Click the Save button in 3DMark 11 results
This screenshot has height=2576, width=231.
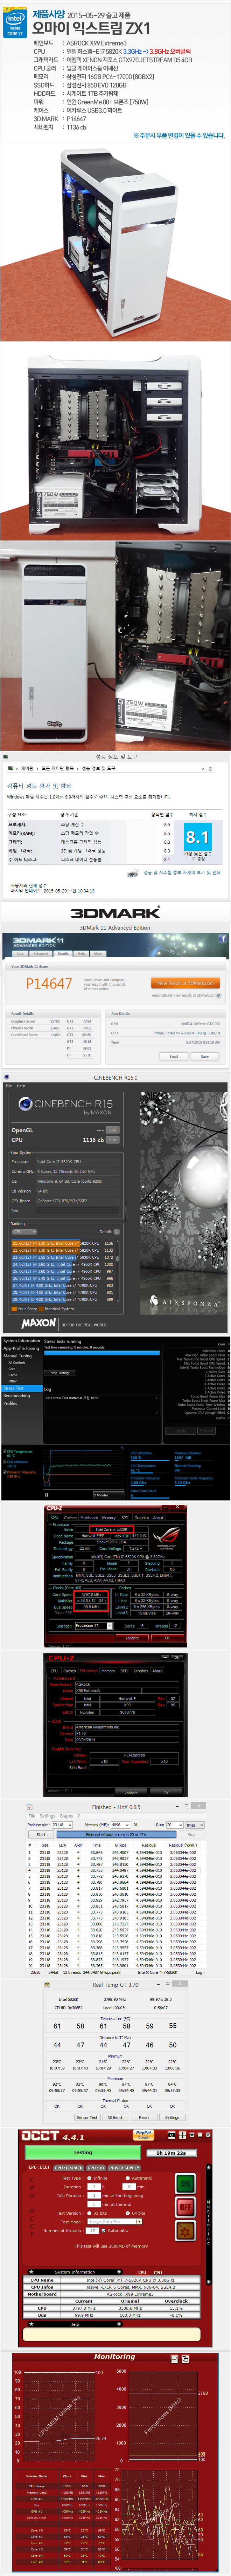tap(205, 1056)
